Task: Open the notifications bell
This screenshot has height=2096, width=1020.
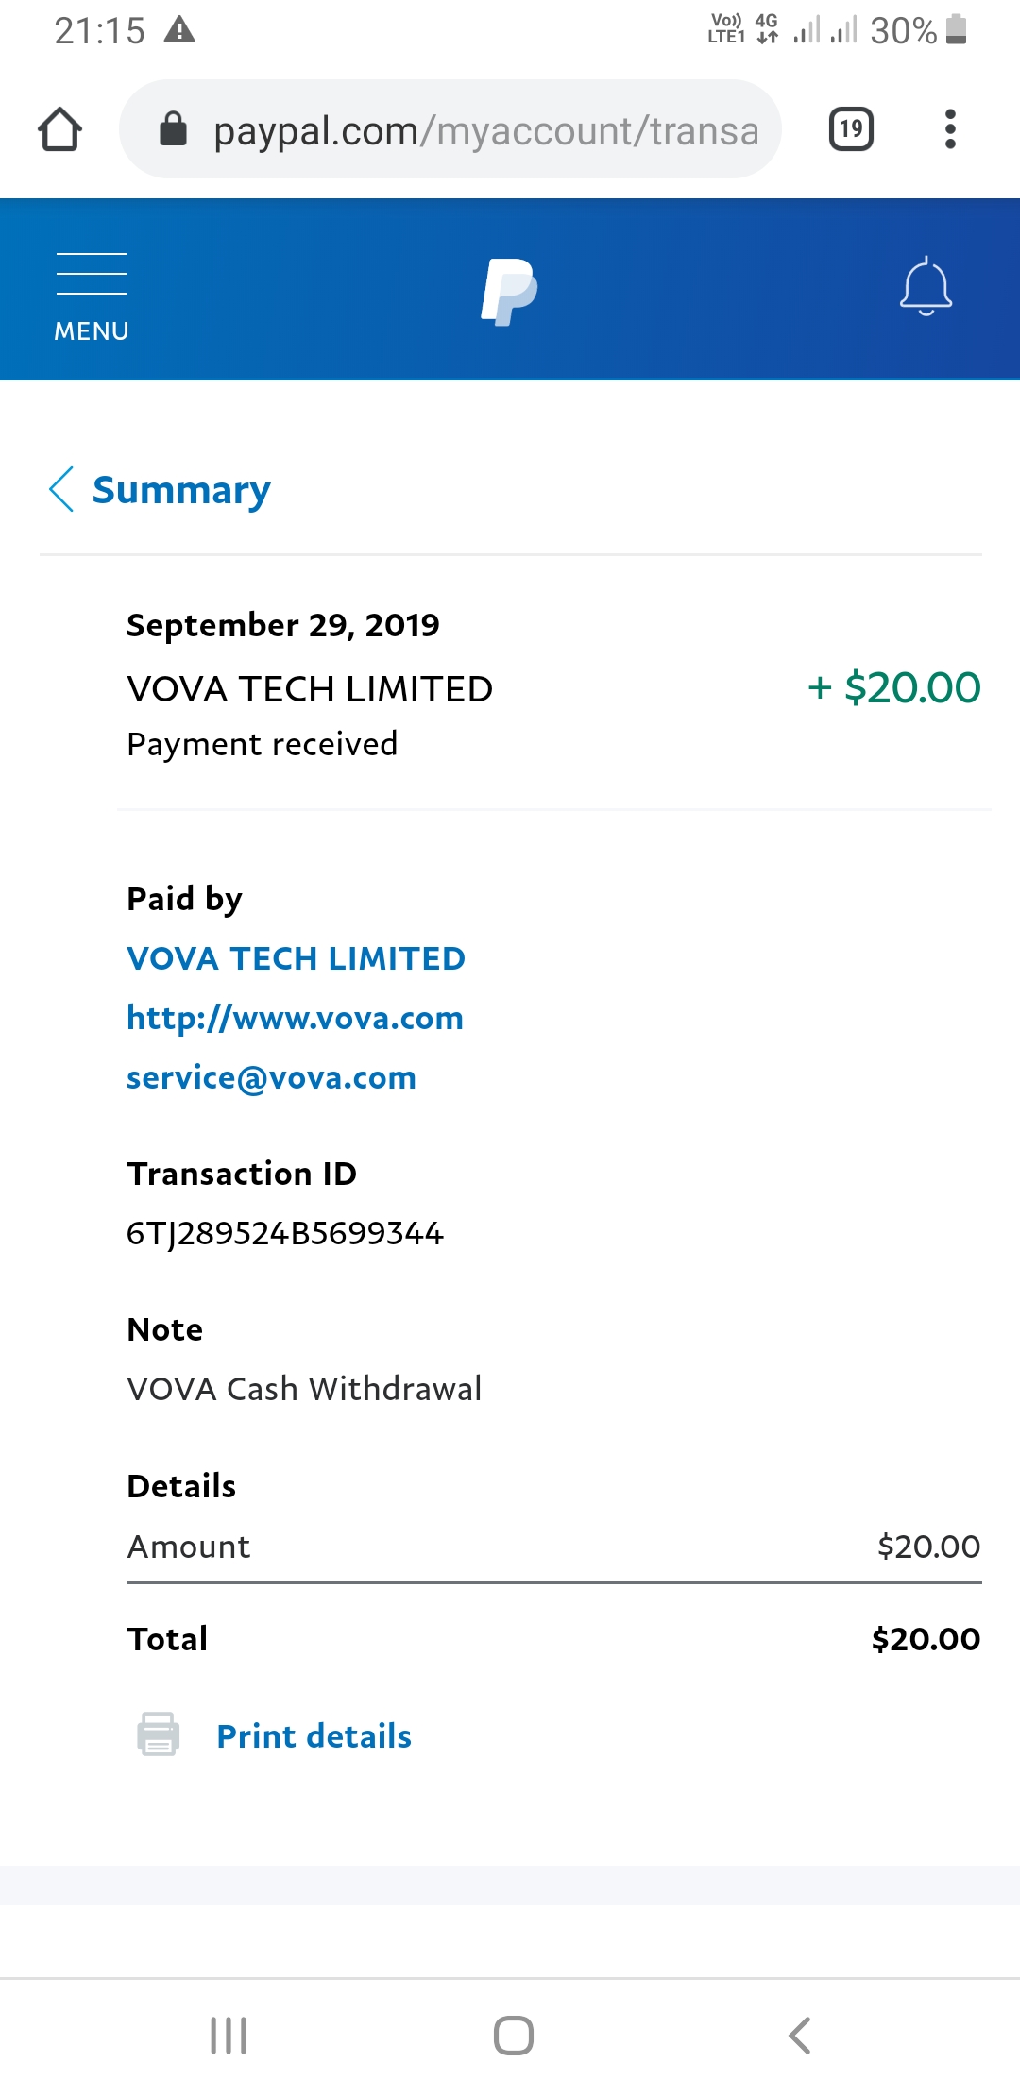Action: [926, 286]
